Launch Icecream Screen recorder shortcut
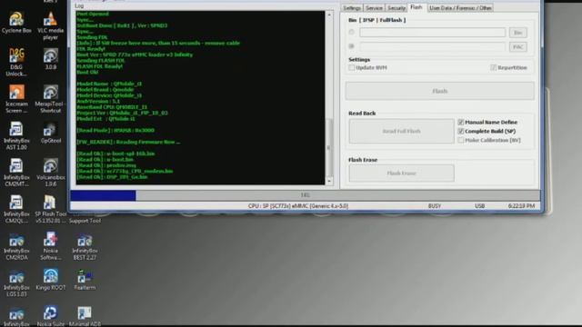 click(x=16, y=99)
